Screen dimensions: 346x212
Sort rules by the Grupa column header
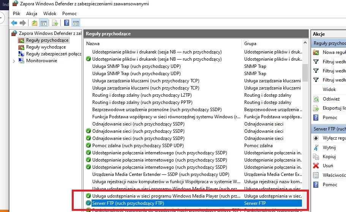click(250, 44)
